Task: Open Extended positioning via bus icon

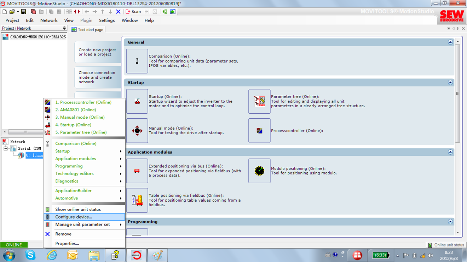Action: [137, 171]
